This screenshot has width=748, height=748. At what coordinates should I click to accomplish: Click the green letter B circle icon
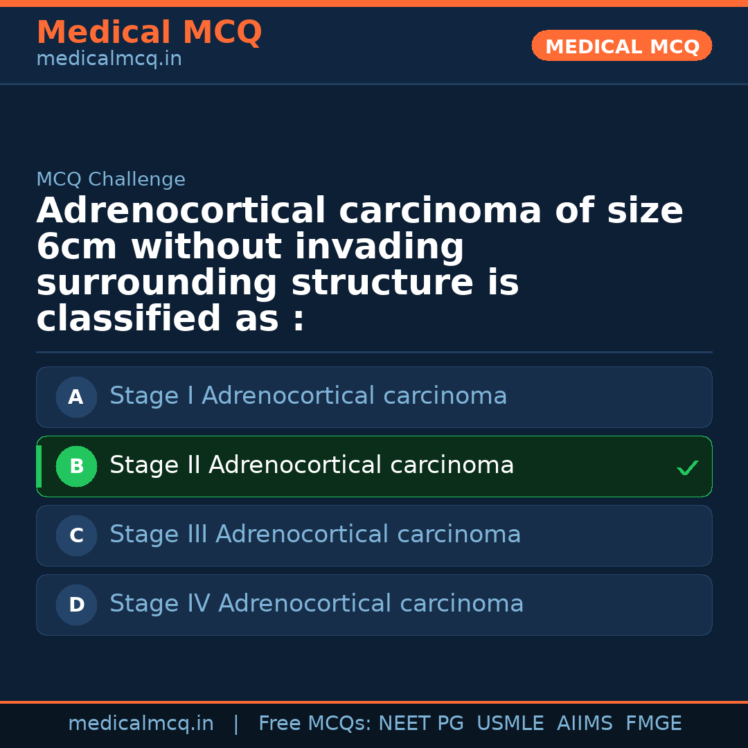tap(76, 466)
